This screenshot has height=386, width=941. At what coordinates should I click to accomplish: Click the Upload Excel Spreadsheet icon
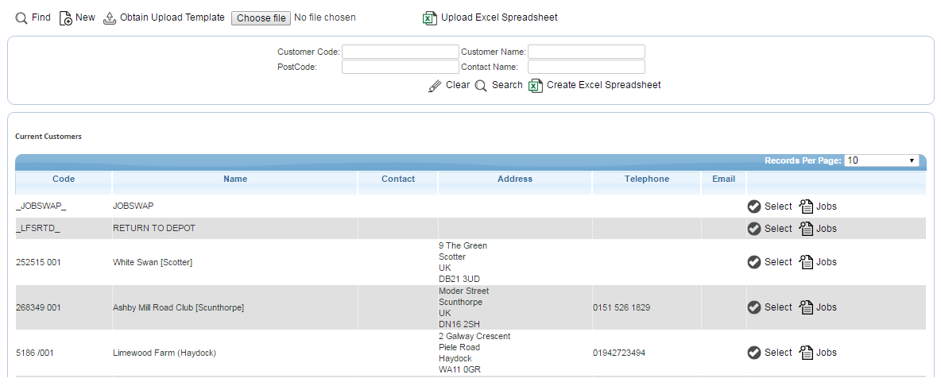pos(430,18)
